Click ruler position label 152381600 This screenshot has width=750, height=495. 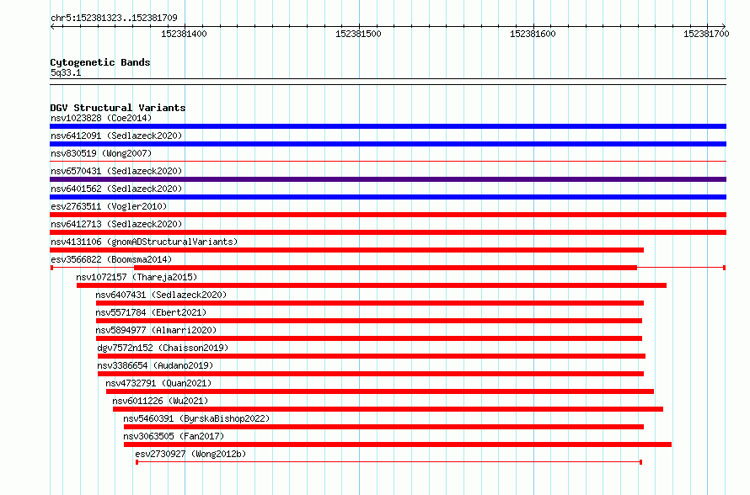(x=533, y=34)
